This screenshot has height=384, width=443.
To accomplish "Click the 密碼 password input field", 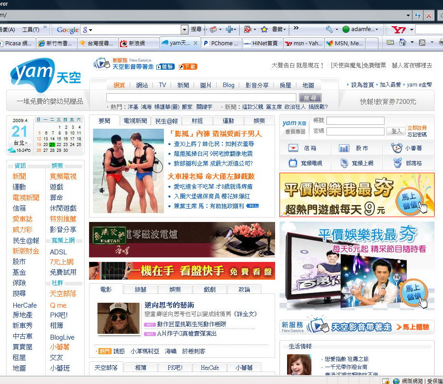I will point(355,131).
